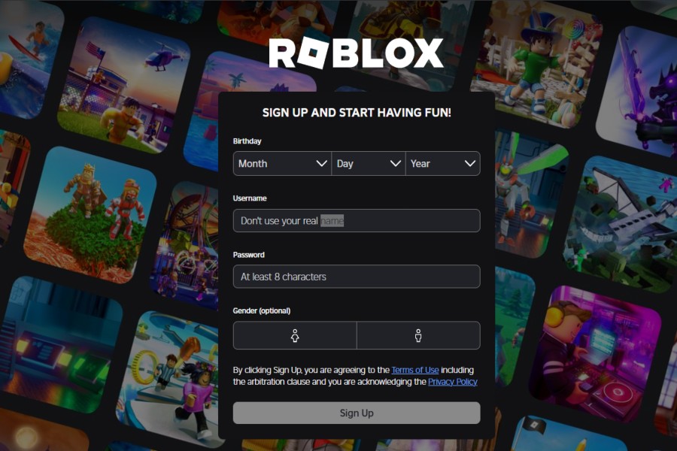This screenshot has height=451, width=677.
Task: Click the surfer game thumbnail
Action: (28, 56)
